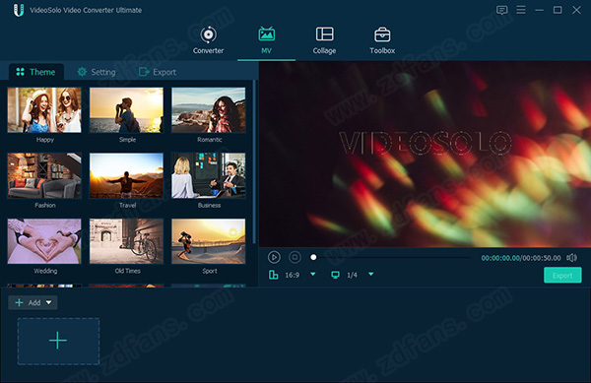
Task: Play the preview video
Action: tap(274, 257)
